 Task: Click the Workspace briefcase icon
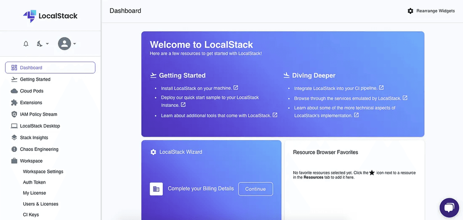pos(14,161)
